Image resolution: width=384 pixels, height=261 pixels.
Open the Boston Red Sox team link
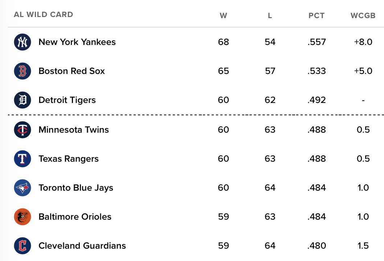[72, 71]
